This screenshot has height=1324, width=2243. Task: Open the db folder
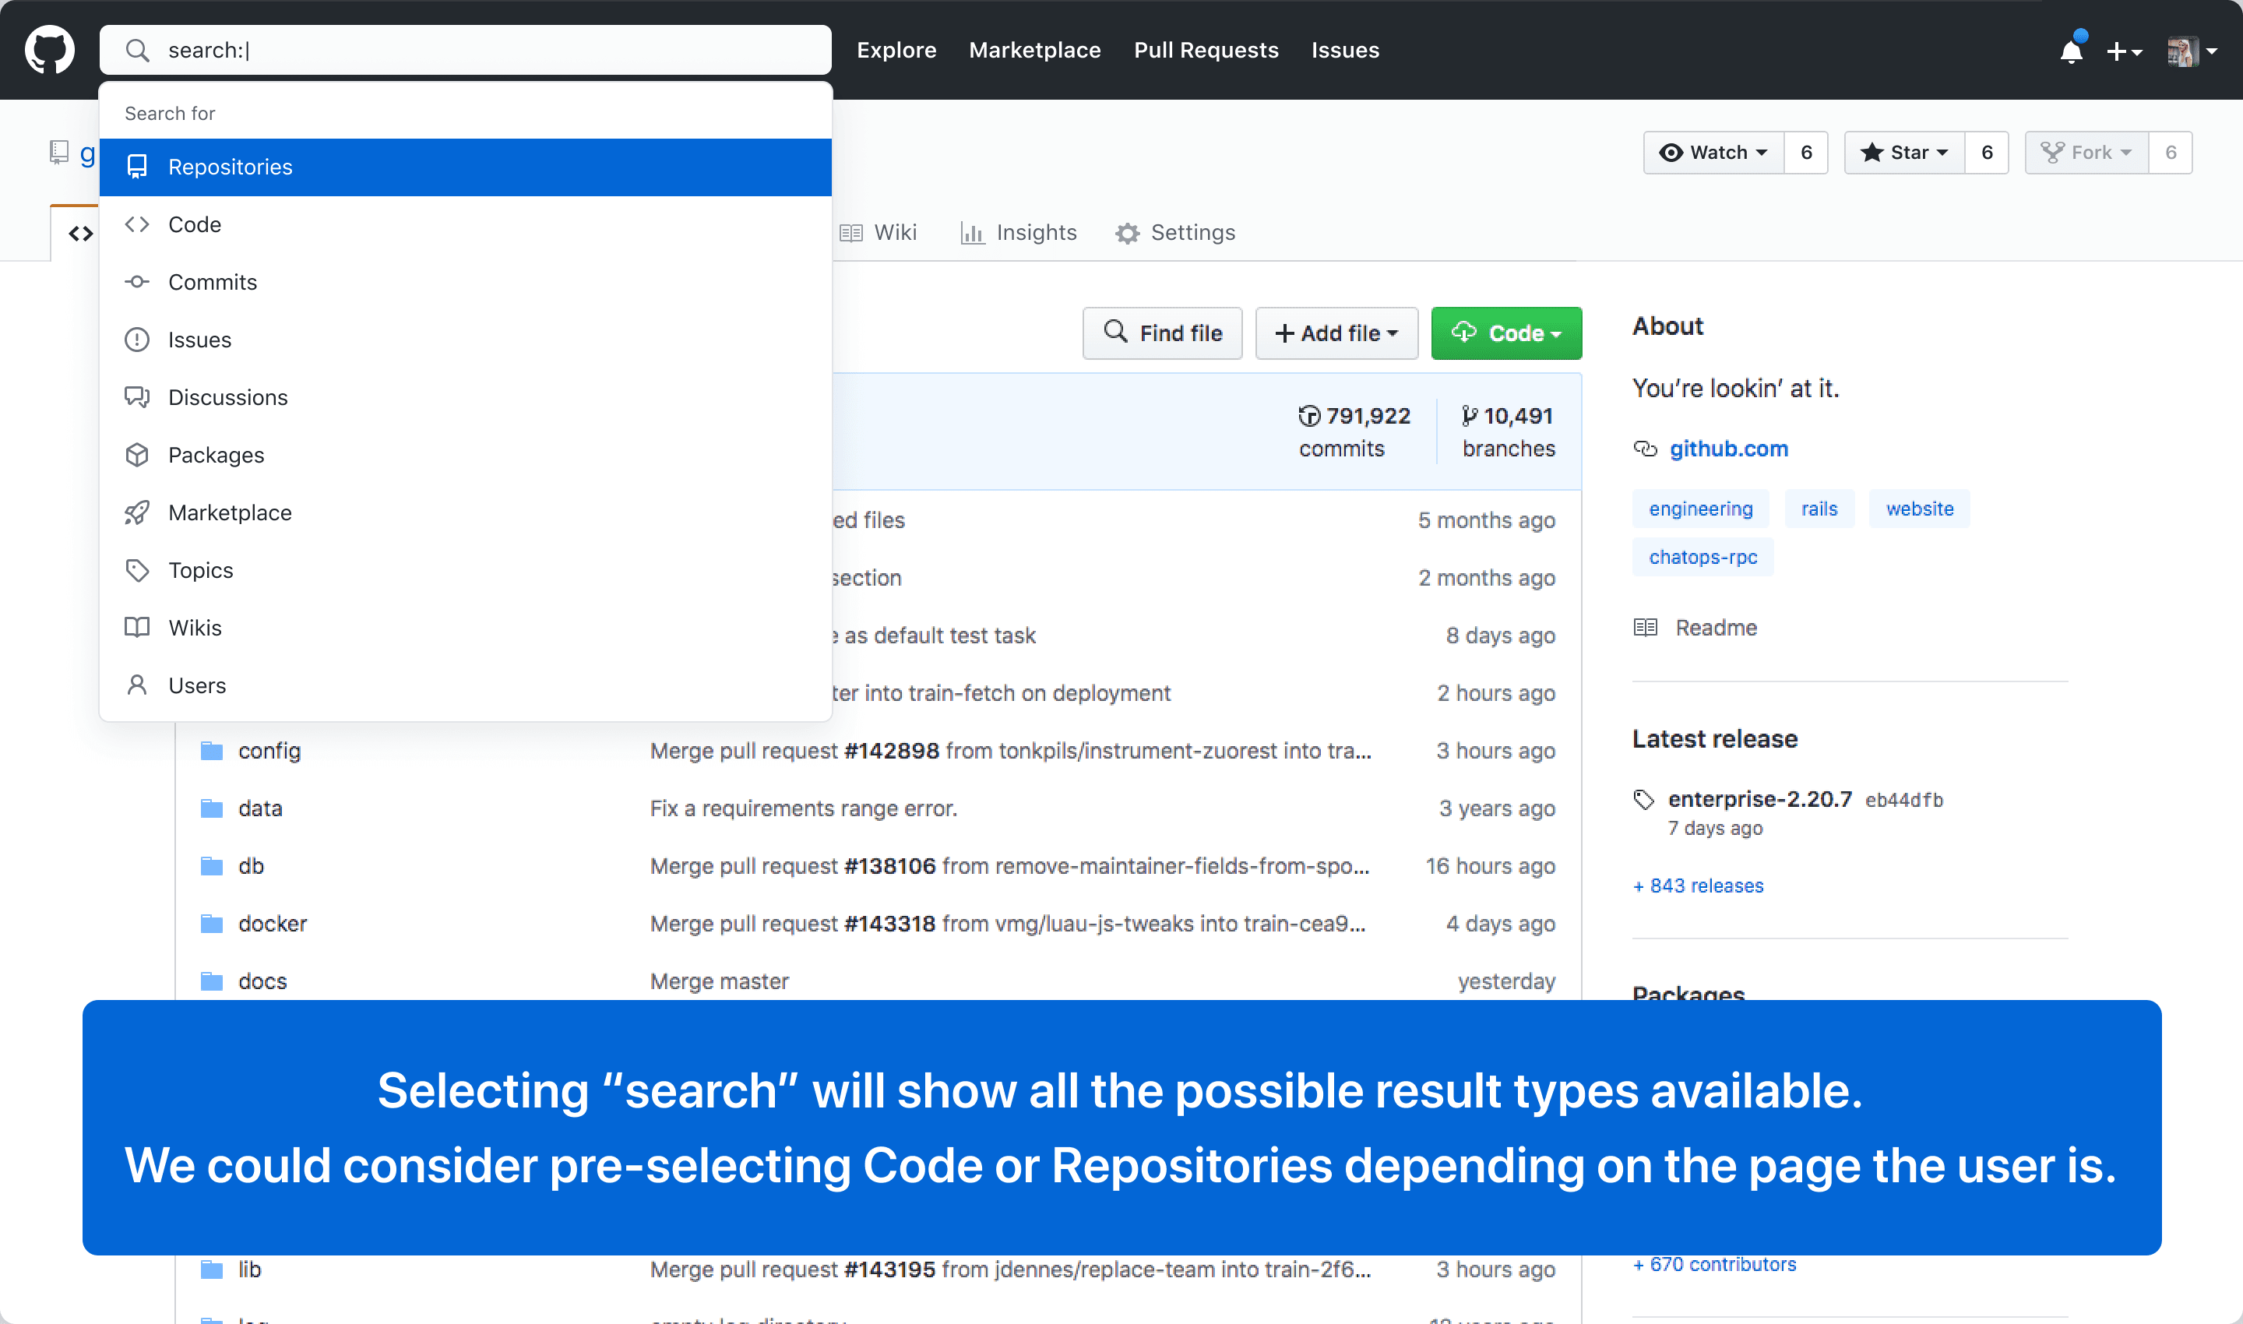pyautogui.click(x=251, y=866)
